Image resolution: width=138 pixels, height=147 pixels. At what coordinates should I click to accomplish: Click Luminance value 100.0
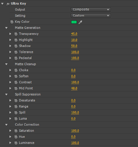75,143
